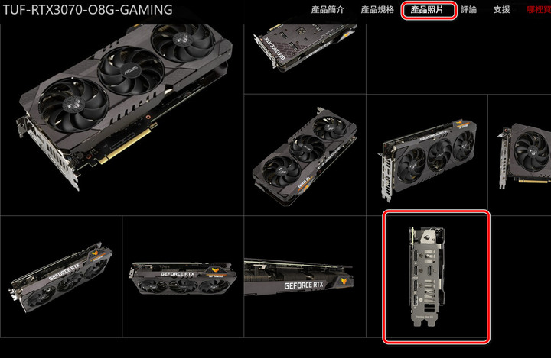
Task: Click the red 哪裡買 link
Action: coord(538,9)
